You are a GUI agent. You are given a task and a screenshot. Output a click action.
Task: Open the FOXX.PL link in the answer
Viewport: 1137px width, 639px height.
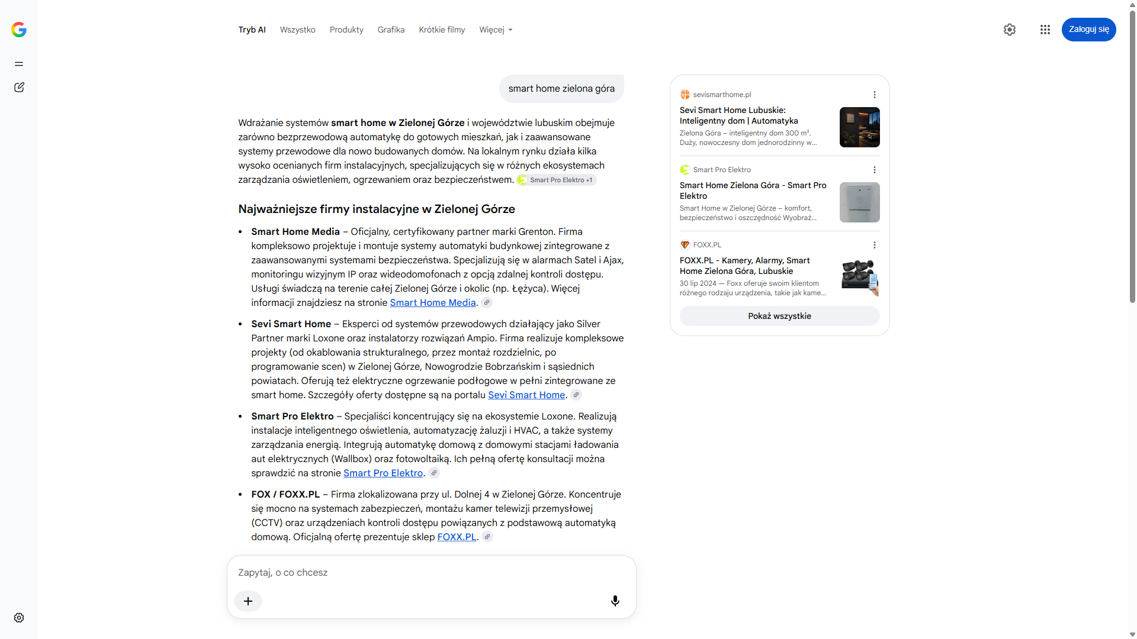pos(457,537)
